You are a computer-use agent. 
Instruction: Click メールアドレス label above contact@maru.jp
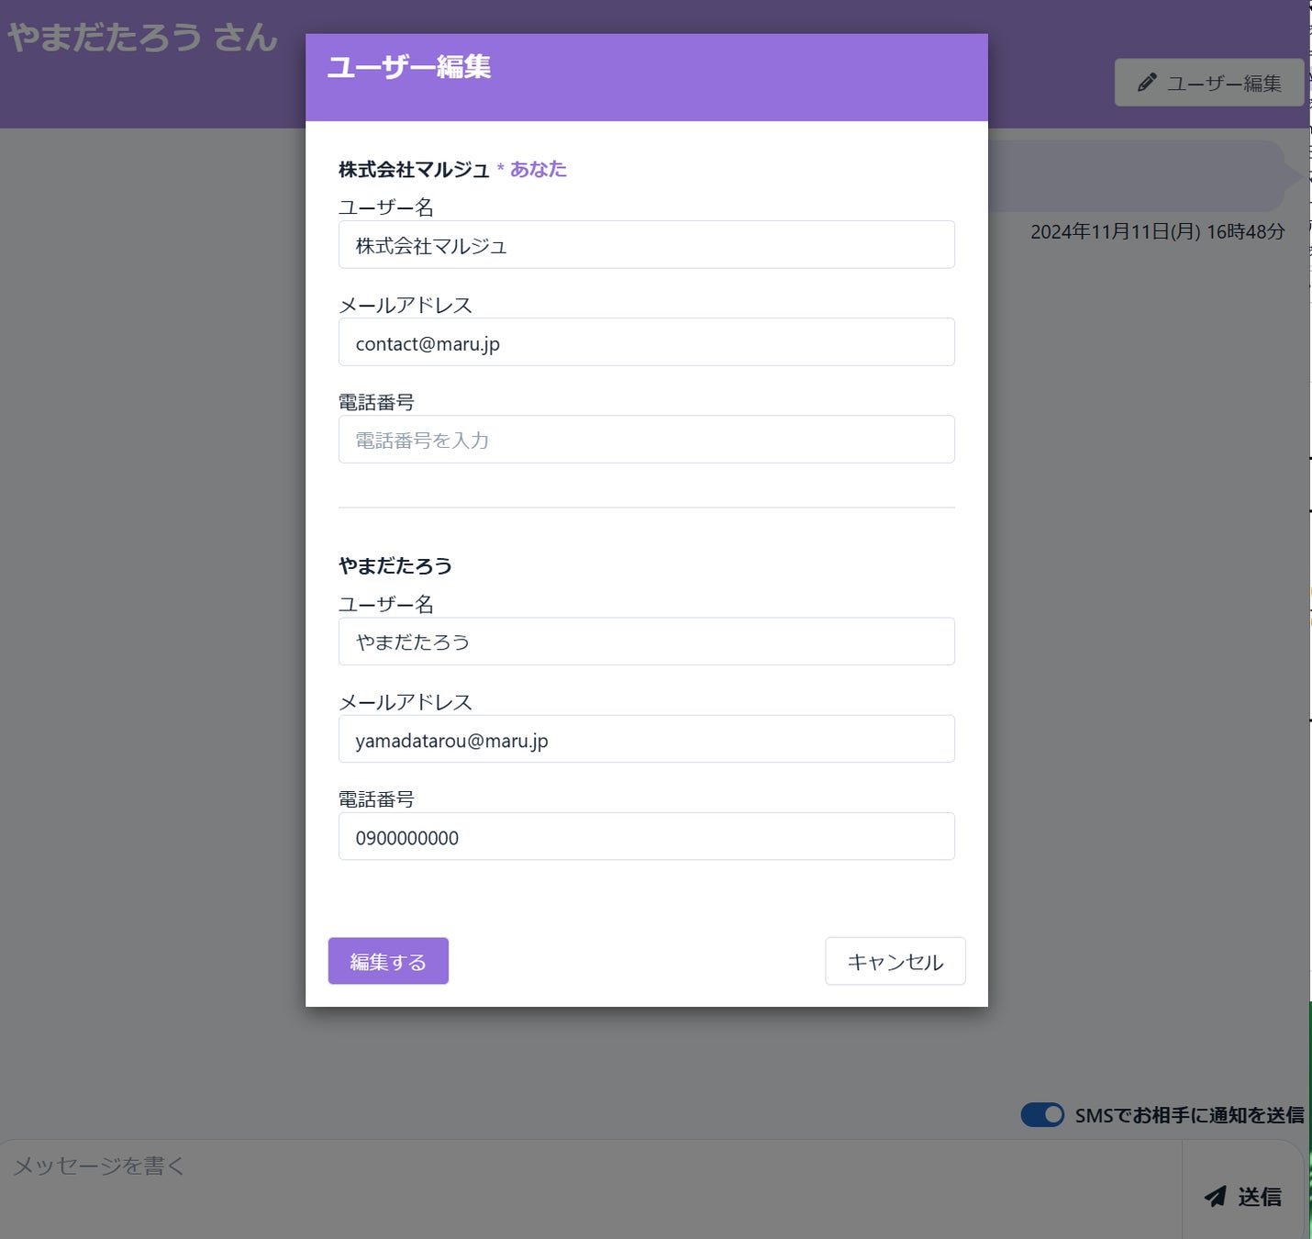tap(406, 305)
